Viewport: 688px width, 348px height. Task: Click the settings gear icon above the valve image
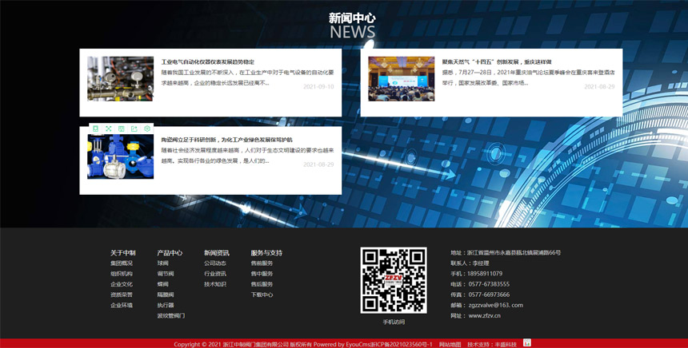[x=147, y=129]
